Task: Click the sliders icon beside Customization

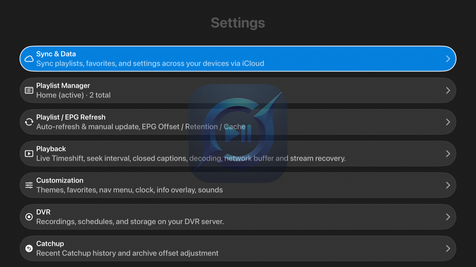Action: click(x=29, y=185)
